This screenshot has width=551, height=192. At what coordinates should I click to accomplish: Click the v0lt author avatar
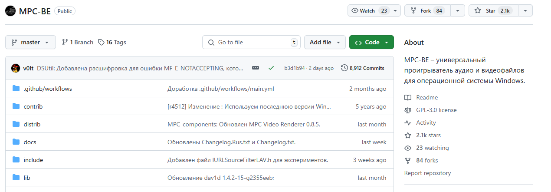[16, 68]
